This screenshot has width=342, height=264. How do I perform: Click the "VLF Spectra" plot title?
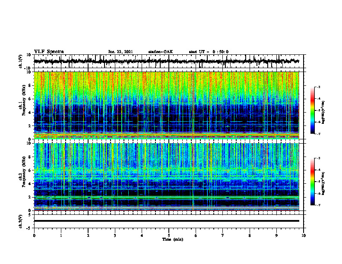tap(49, 52)
